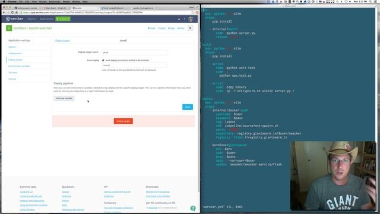Open the Apple menu
This screenshot has height=214, width=380.
point(4,1)
